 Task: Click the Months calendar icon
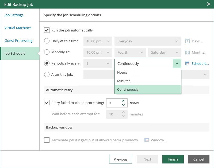pyautogui.click(x=188, y=52)
